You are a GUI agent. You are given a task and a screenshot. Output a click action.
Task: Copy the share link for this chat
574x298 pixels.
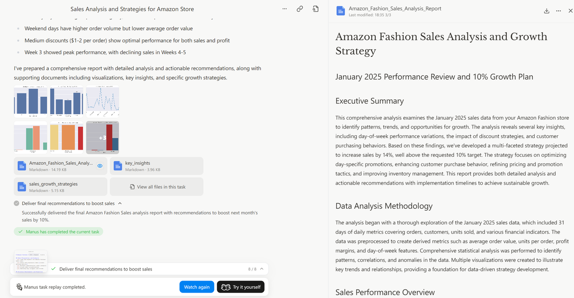click(300, 9)
